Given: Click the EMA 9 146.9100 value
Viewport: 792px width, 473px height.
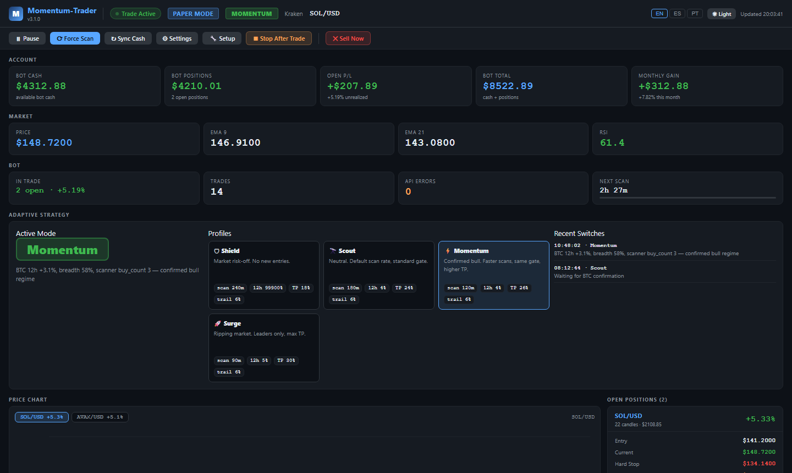Looking at the screenshot, I should (x=235, y=142).
